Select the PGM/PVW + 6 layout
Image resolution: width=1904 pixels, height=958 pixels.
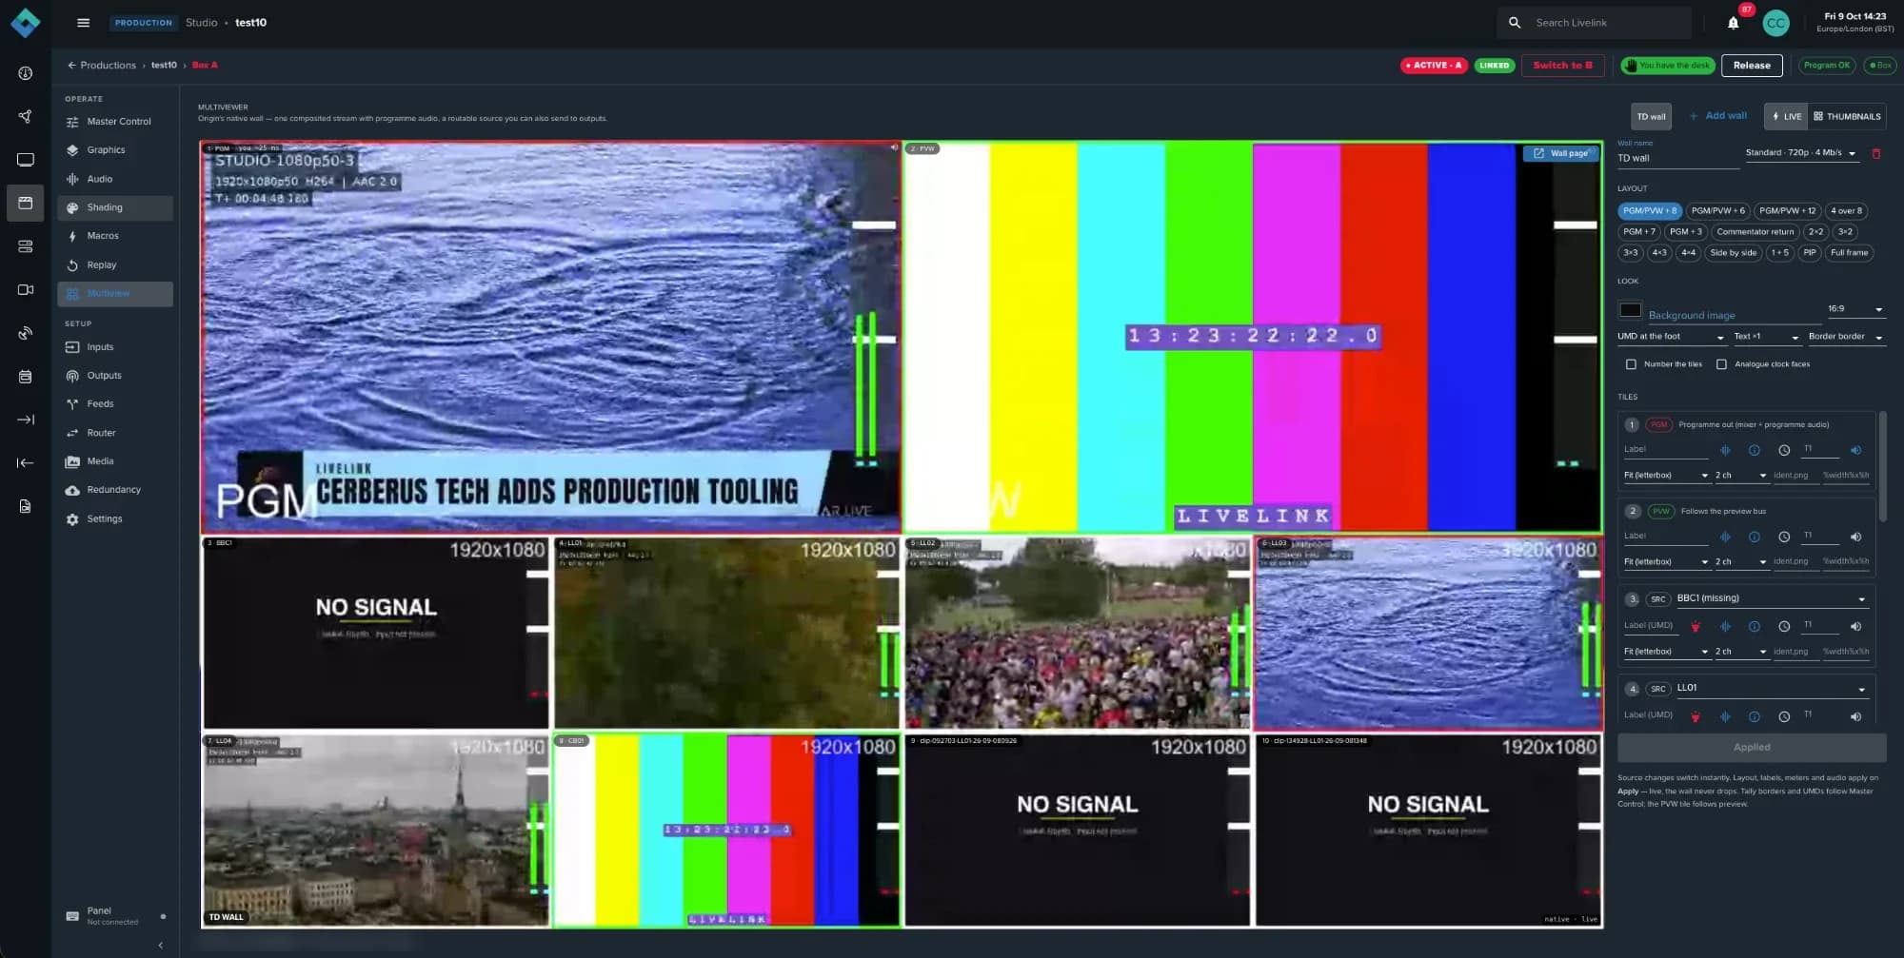point(1717,211)
